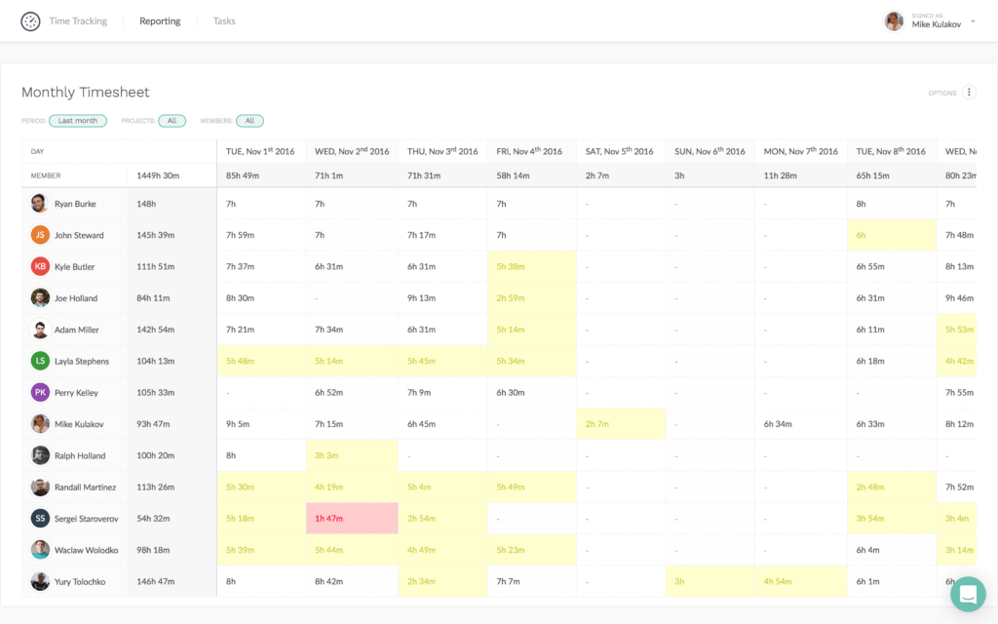The height and width of the screenshot is (624, 998).
Task: Click Sergei Staroverov's dark SS avatar
Action: pyautogui.click(x=39, y=518)
